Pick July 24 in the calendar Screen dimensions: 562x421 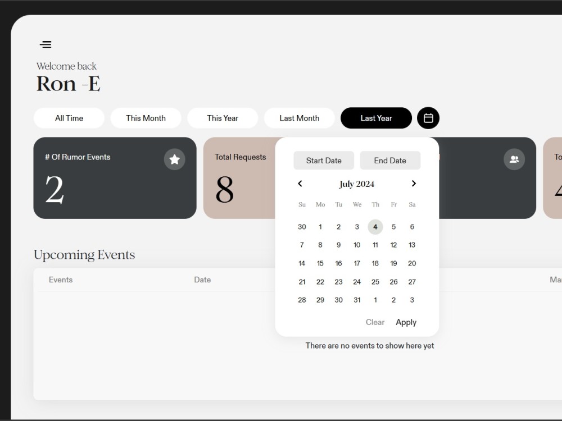coord(357,282)
